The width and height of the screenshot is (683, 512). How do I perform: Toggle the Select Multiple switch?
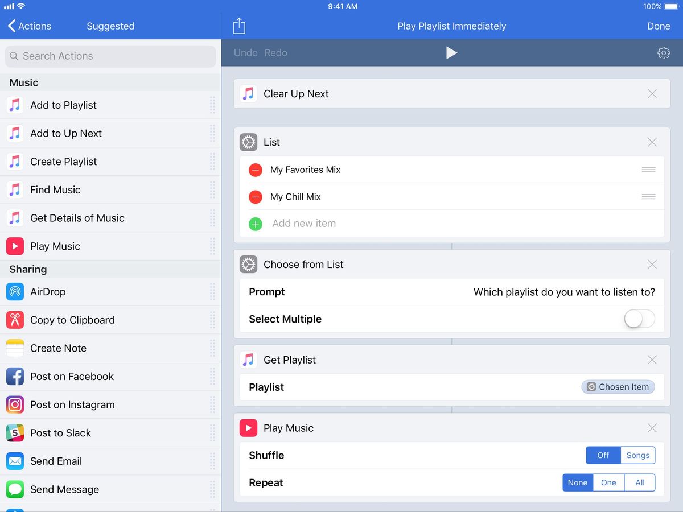point(639,320)
